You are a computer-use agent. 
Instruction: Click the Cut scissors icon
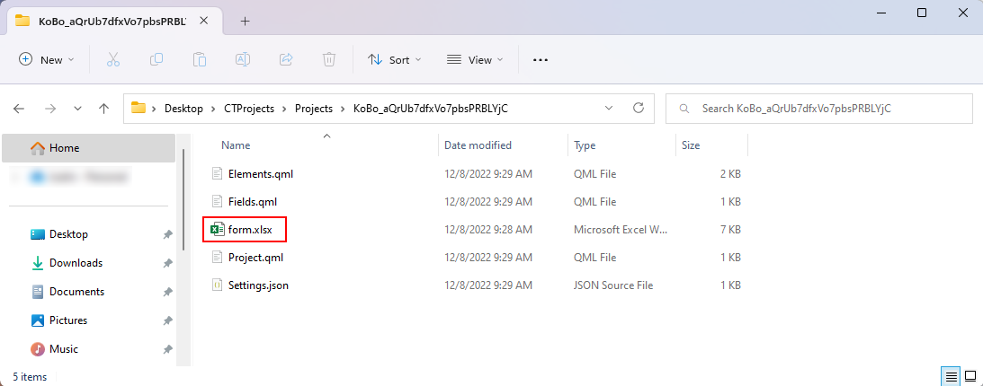click(x=112, y=59)
